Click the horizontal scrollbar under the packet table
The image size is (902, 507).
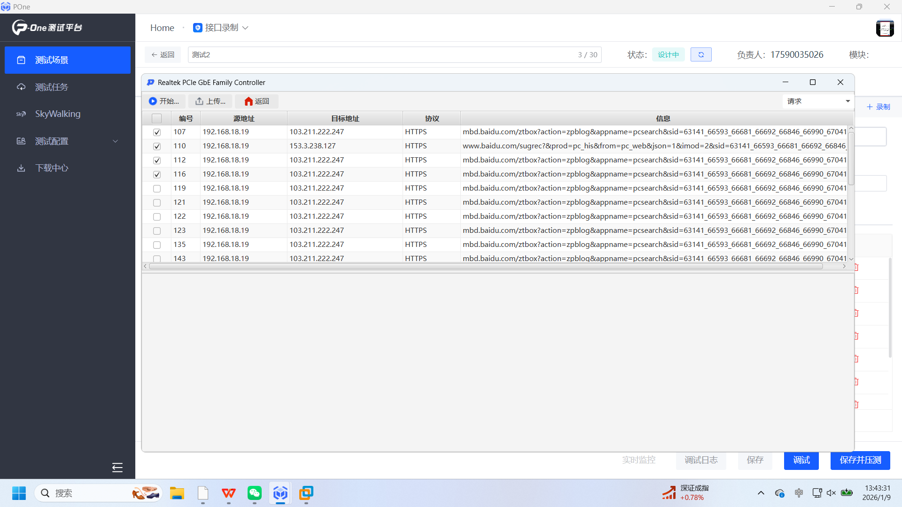(x=485, y=266)
